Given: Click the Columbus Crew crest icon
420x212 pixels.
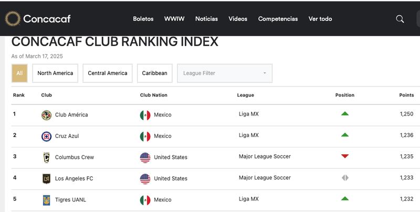Looking at the screenshot, I should point(46,157).
